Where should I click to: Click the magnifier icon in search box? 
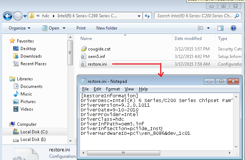237,16
